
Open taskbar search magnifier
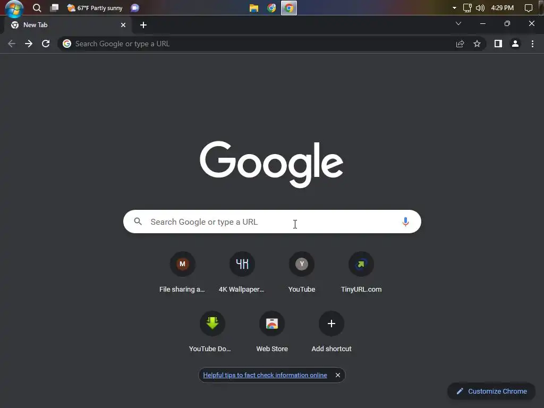pos(37,8)
